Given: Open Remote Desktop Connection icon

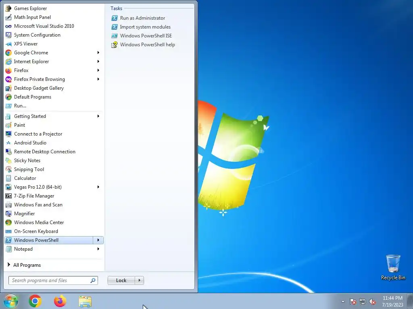Looking at the screenshot, I should coord(8,152).
